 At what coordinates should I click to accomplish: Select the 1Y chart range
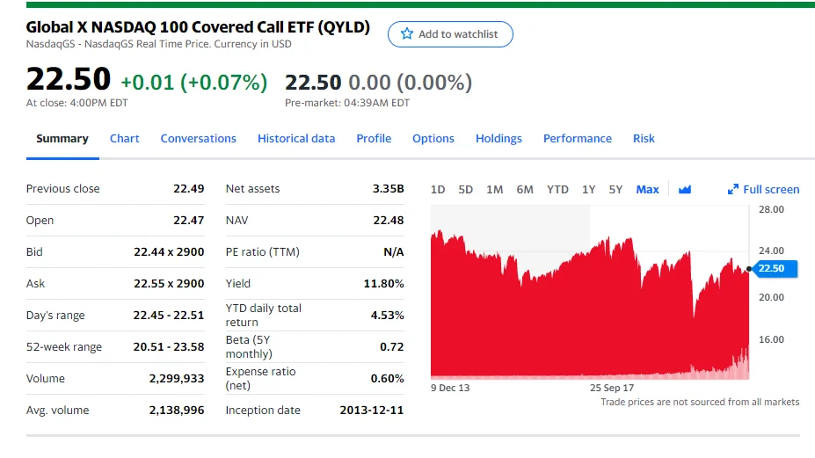[588, 189]
